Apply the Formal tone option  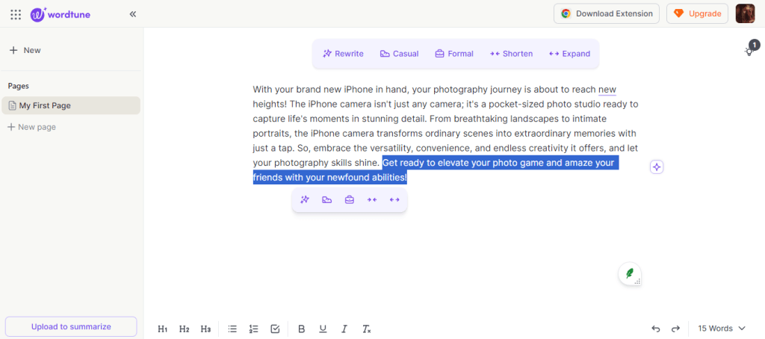coord(454,54)
